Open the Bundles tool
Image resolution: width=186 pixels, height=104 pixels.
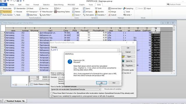[99, 12]
